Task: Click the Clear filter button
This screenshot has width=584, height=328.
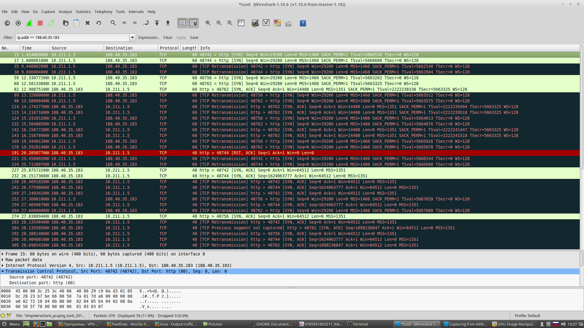Action: pyautogui.click(x=168, y=38)
